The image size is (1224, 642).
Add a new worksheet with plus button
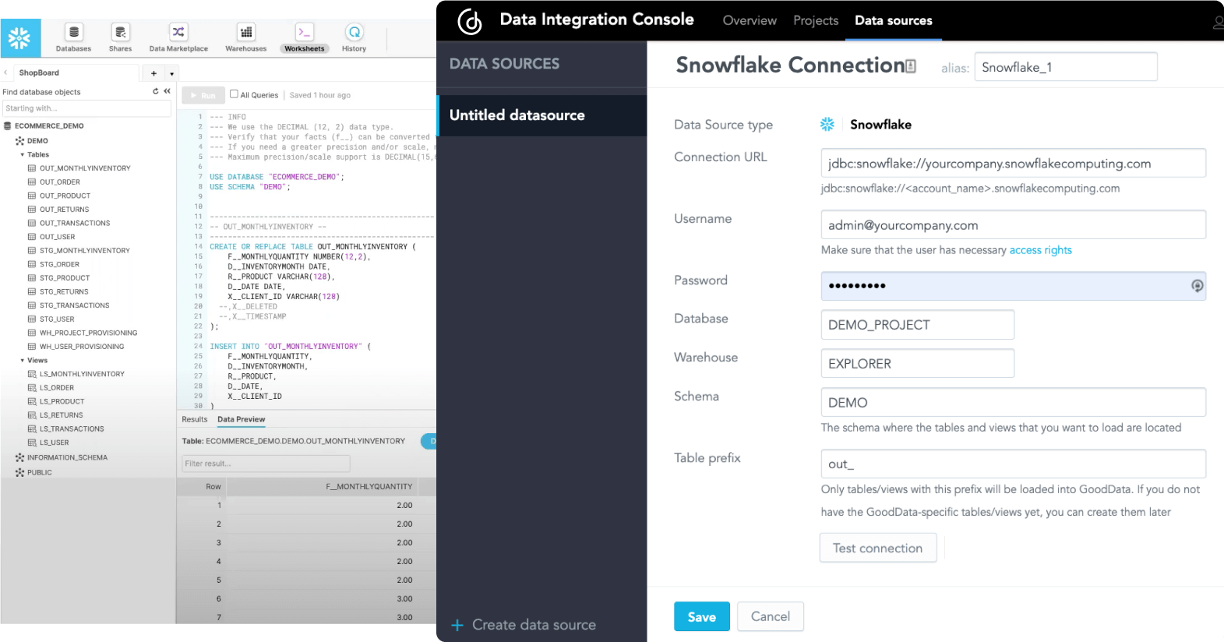click(x=153, y=73)
